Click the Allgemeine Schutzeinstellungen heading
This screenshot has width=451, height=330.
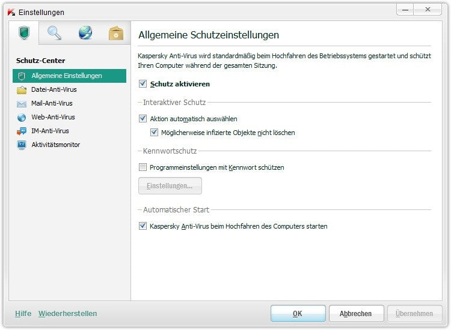pos(209,35)
